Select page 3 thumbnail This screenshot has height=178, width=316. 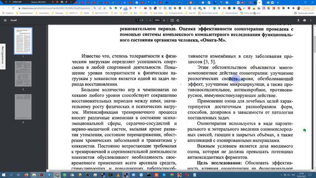pos(23,107)
